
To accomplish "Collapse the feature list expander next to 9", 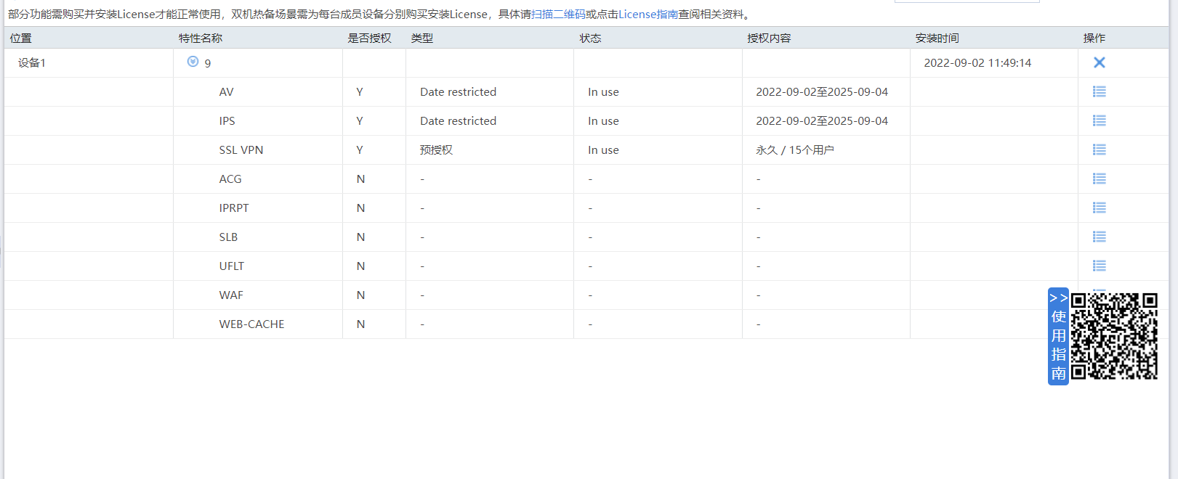I will pyautogui.click(x=193, y=62).
